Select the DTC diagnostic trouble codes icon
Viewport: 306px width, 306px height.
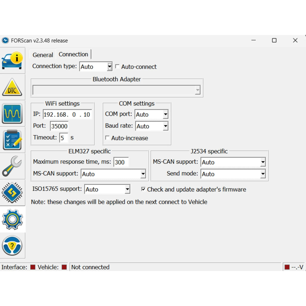pyautogui.click(x=13, y=87)
